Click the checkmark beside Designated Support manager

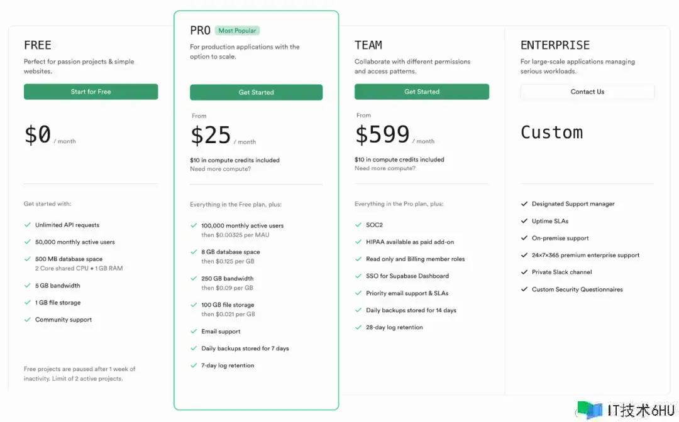pos(524,203)
